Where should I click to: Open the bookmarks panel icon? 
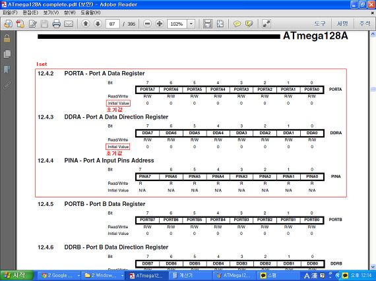coord(7,70)
